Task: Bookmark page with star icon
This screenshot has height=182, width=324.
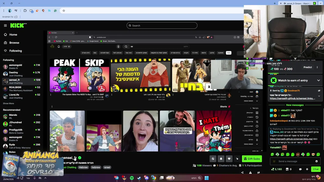Action: [64, 11]
